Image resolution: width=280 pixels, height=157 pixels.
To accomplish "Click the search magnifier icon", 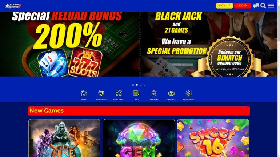I will (x=263, y=5).
